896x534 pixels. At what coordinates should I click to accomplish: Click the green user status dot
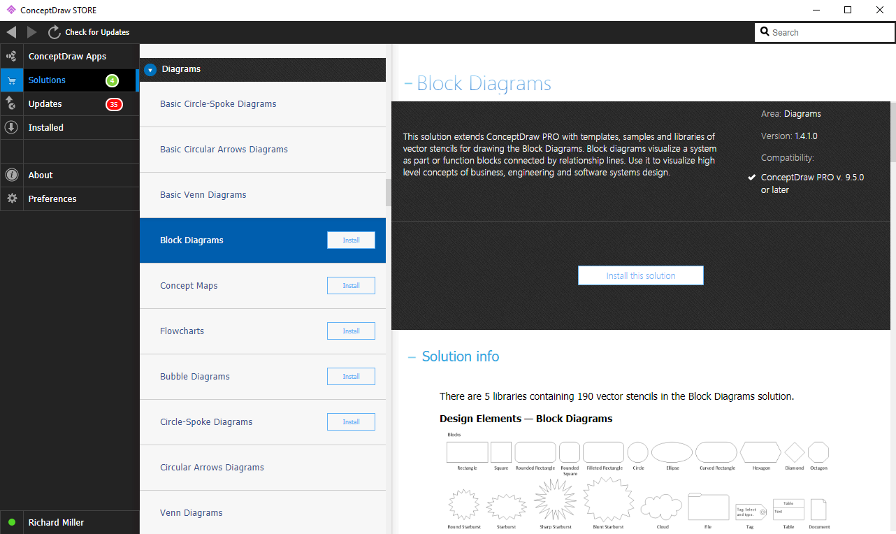11,522
